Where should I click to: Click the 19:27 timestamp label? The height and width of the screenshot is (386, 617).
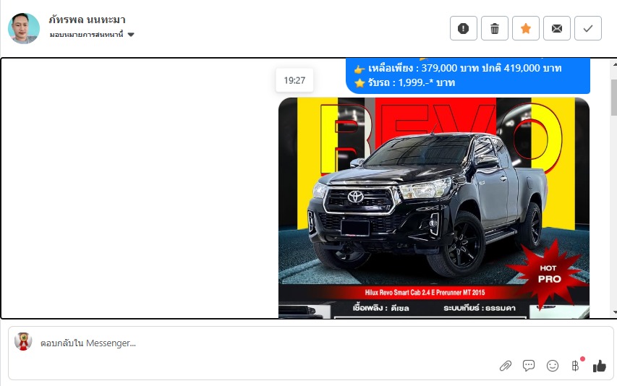tap(294, 80)
